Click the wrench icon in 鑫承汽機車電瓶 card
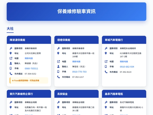The height and width of the screenshot is (115, 153). pyautogui.click(x=106, y=102)
